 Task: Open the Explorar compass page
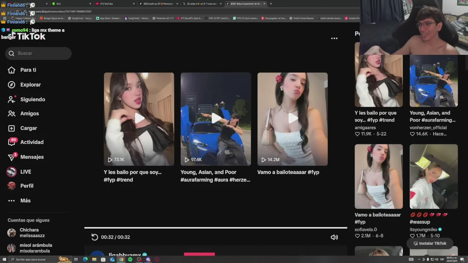pos(25,84)
